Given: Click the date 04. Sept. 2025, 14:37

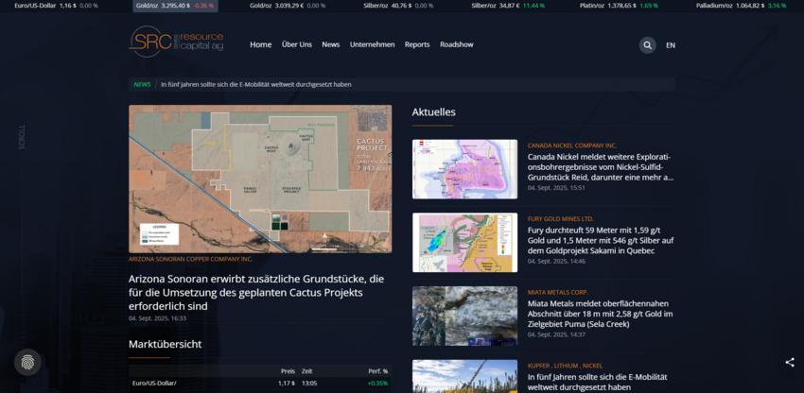Looking at the screenshot, I should (556, 334).
